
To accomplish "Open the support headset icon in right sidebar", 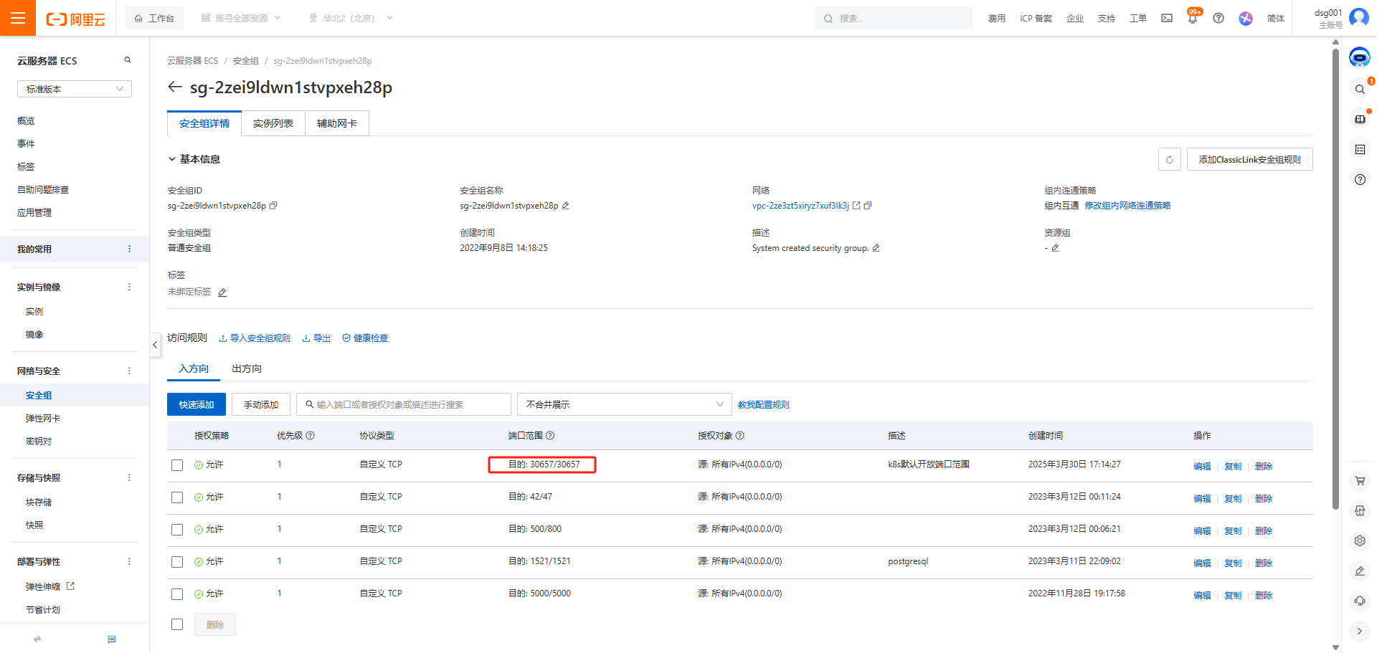I will point(1360,601).
